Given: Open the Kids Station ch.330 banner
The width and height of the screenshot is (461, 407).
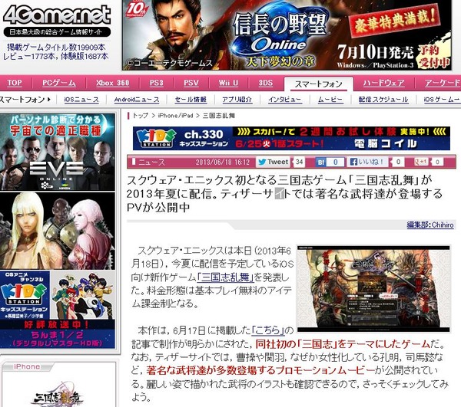Looking at the screenshot, I should (291, 139).
